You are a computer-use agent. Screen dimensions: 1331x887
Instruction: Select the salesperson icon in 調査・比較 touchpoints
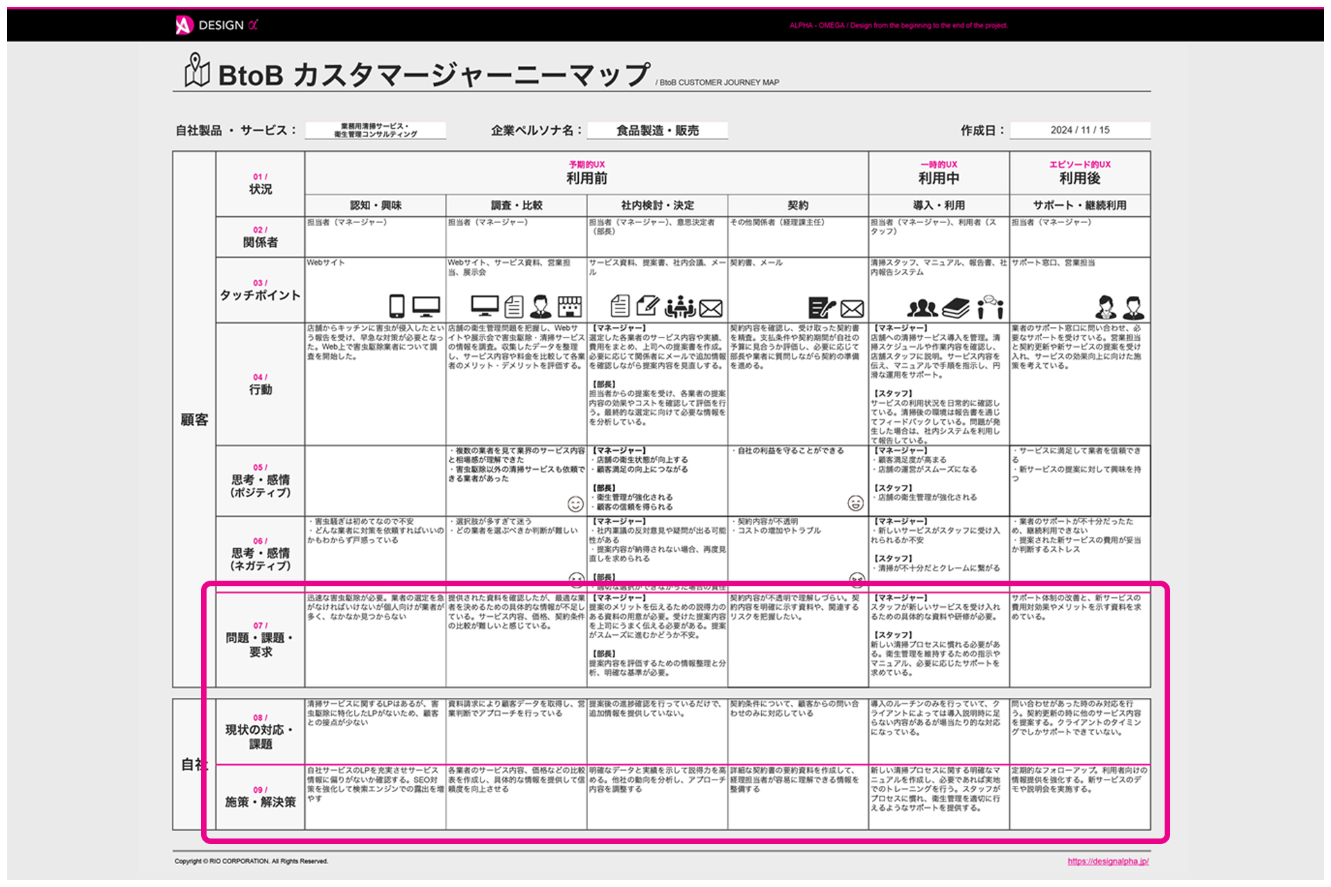[x=541, y=306]
